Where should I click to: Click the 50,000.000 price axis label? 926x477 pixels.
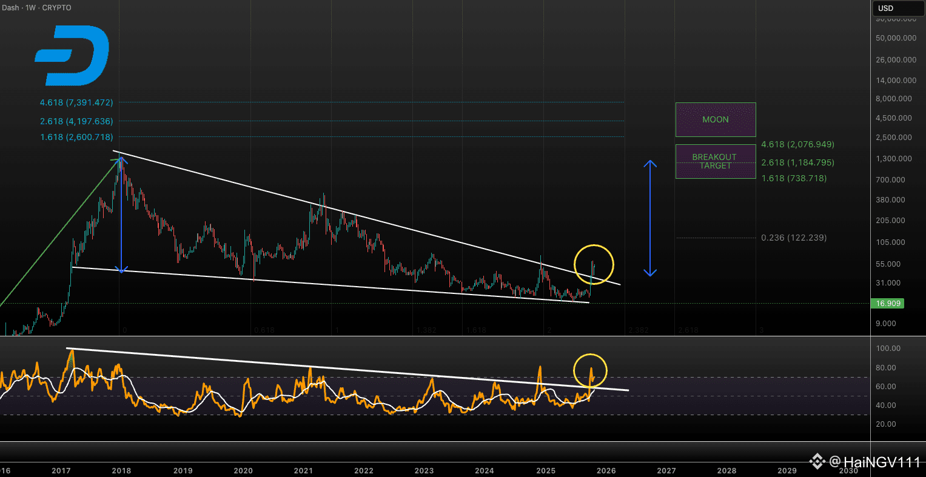(895, 38)
